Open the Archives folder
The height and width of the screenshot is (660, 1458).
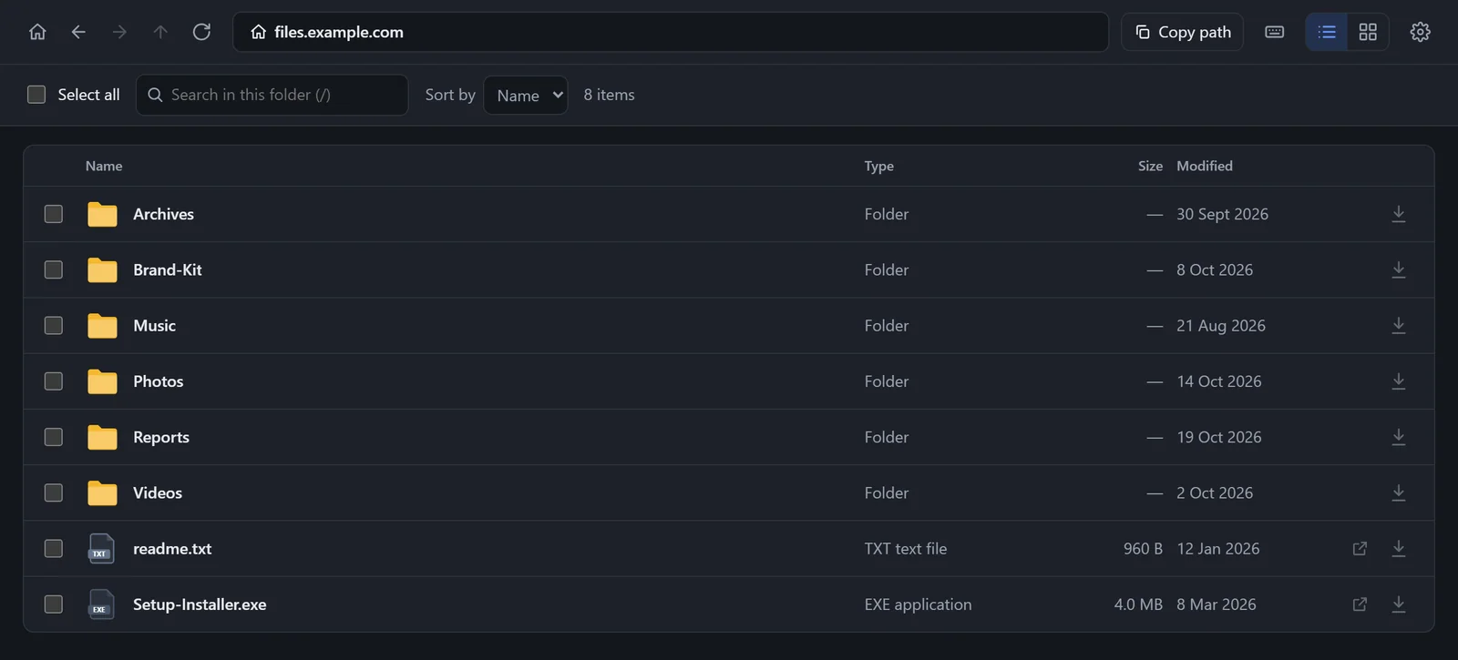(x=164, y=214)
